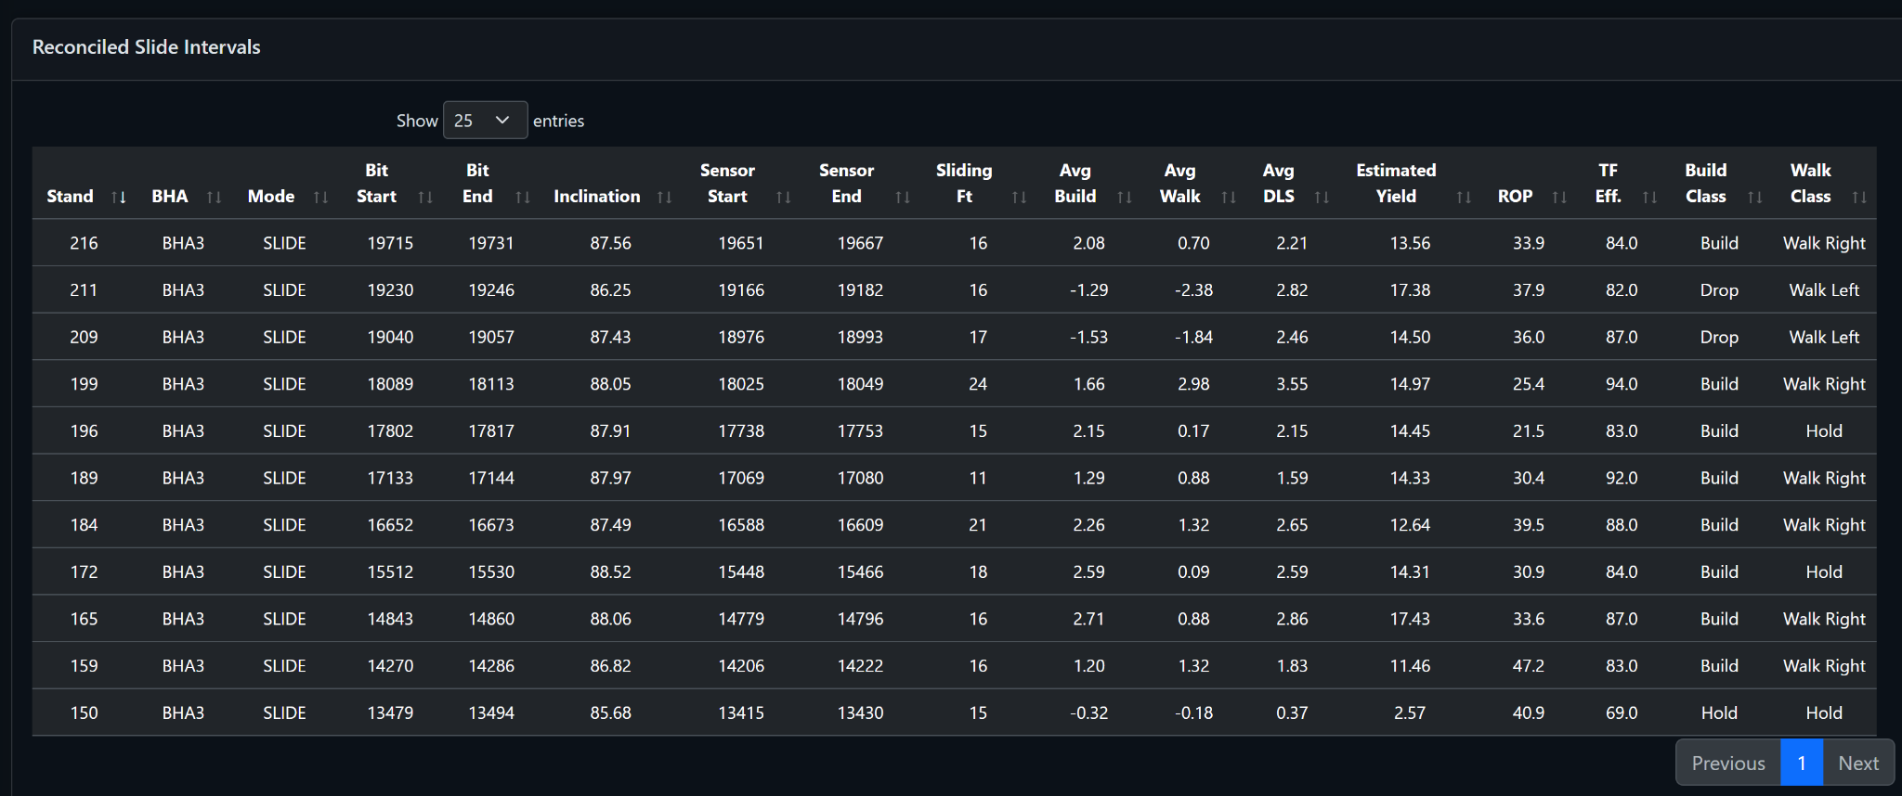Click Bit Start value 15512
Screen dimensions: 1902x796
tap(390, 572)
